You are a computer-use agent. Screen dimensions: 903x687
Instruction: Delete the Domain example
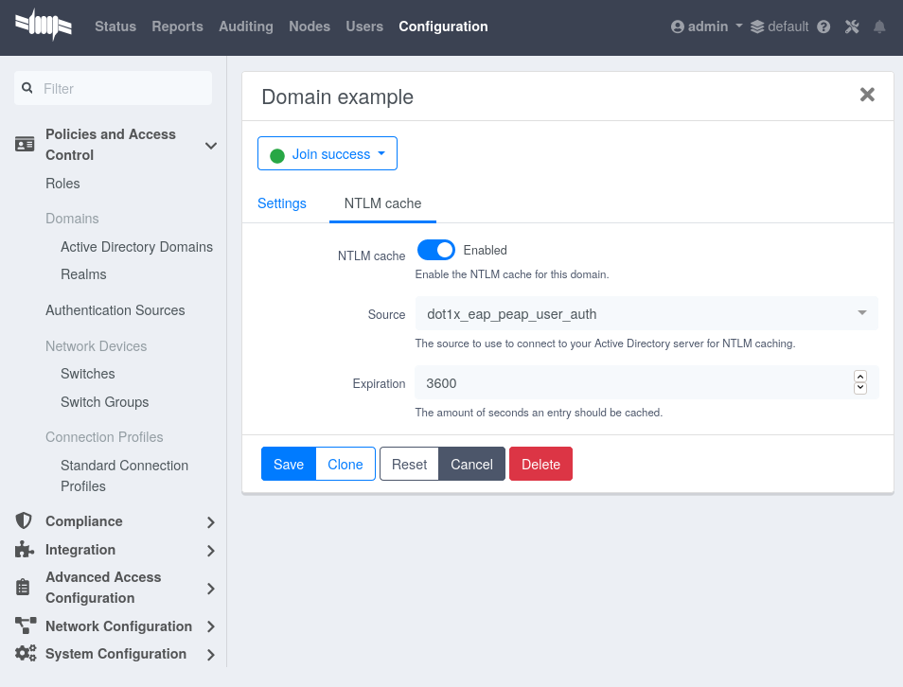pos(540,464)
